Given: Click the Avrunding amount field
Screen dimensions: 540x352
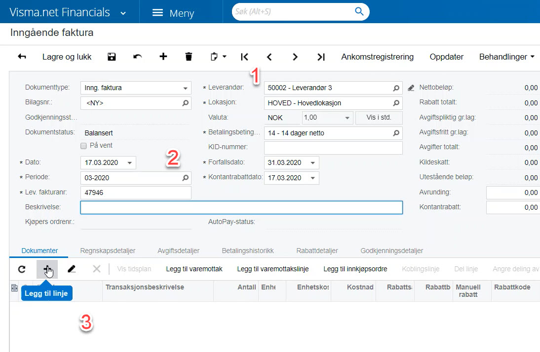Looking at the screenshot, I should click(513, 192).
